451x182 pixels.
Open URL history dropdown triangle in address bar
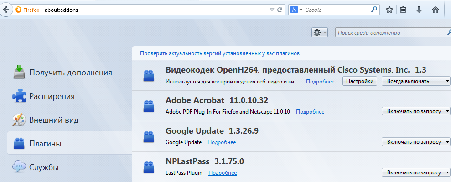click(x=272, y=10)
